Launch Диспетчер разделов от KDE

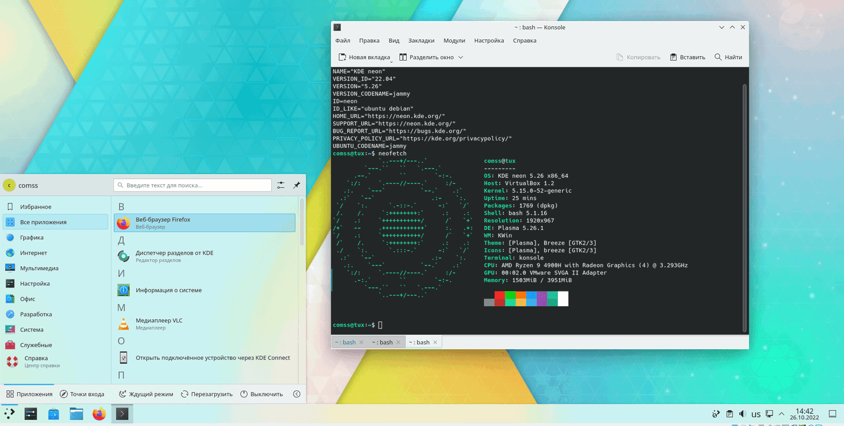click(x=204, y=256)
